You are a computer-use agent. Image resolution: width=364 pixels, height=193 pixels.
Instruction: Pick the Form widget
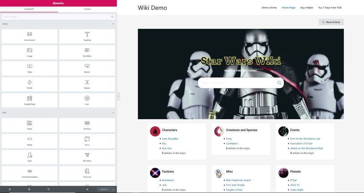[87, 141]
